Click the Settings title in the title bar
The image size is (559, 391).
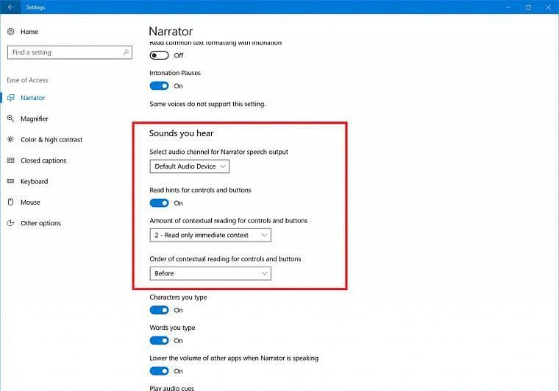pos(35,7)
